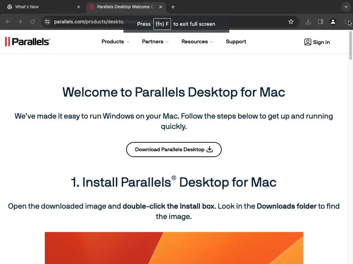Expand the Resources menu
Viewport: 353px width, 264px height.
coord(197,42)
